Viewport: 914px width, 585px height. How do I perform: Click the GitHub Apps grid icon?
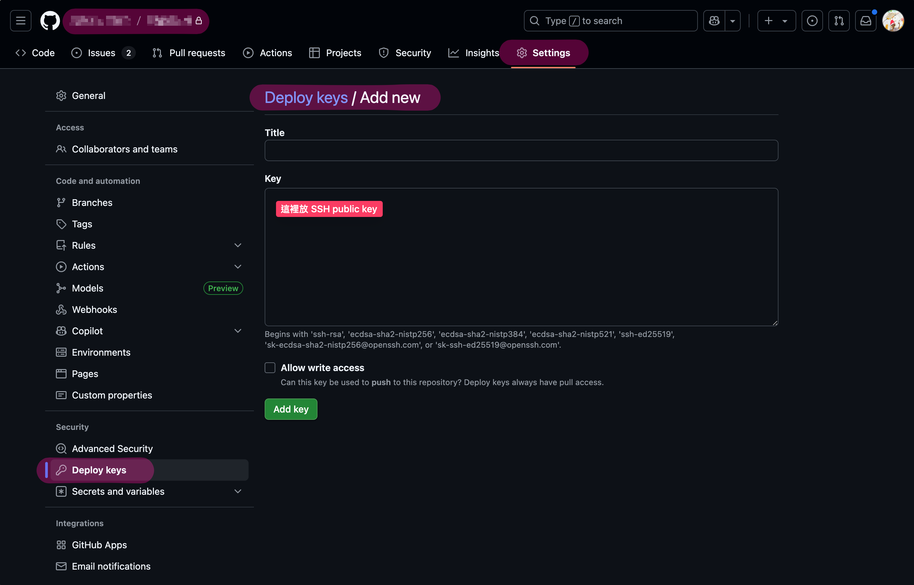point(61,545)
